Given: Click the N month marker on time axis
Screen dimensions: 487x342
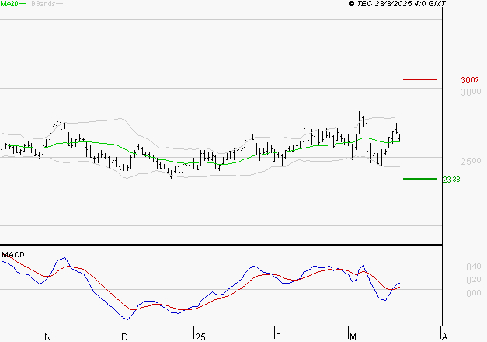Looking at the screenshot, I should 48,337.
